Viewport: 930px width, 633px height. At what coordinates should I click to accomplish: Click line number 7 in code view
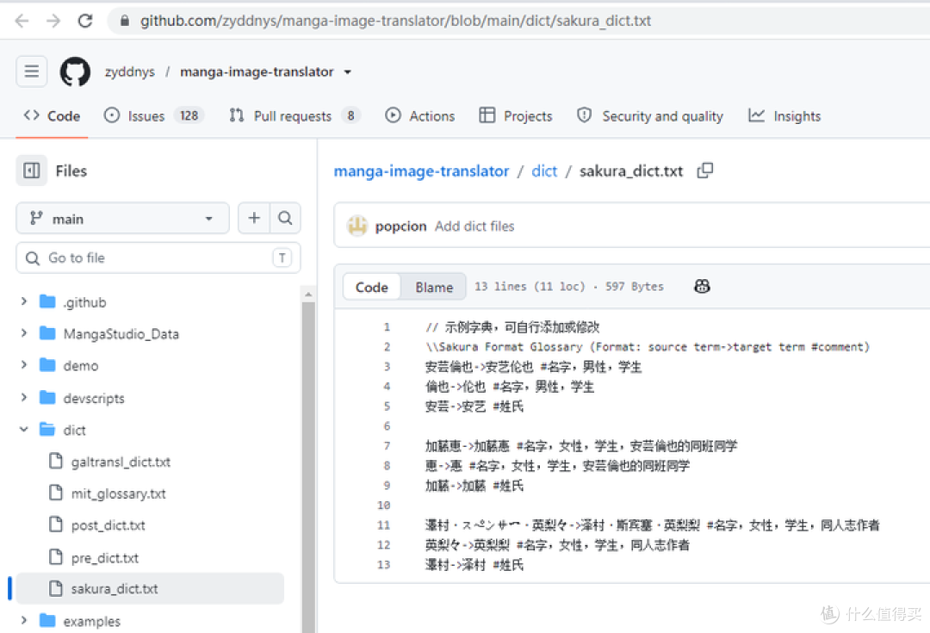tap(387, 445)
